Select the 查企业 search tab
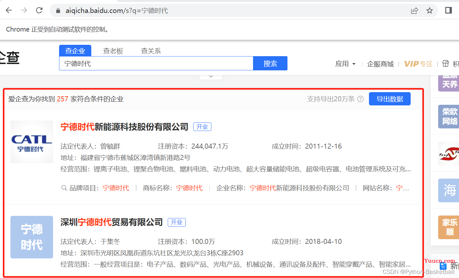 pyautogui.click(x=75, y=51)
